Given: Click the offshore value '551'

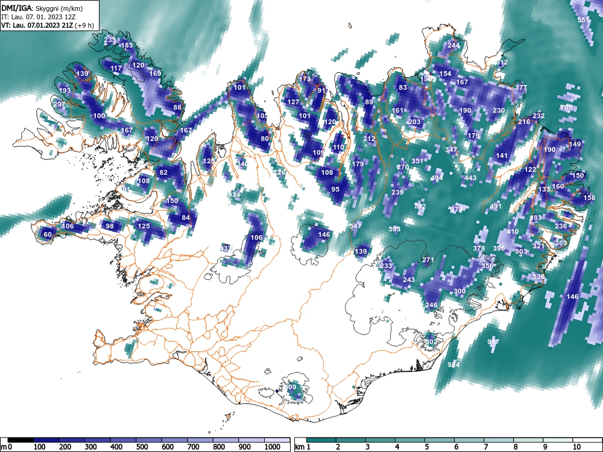Looking at the screenshot, I should [583, 20].
